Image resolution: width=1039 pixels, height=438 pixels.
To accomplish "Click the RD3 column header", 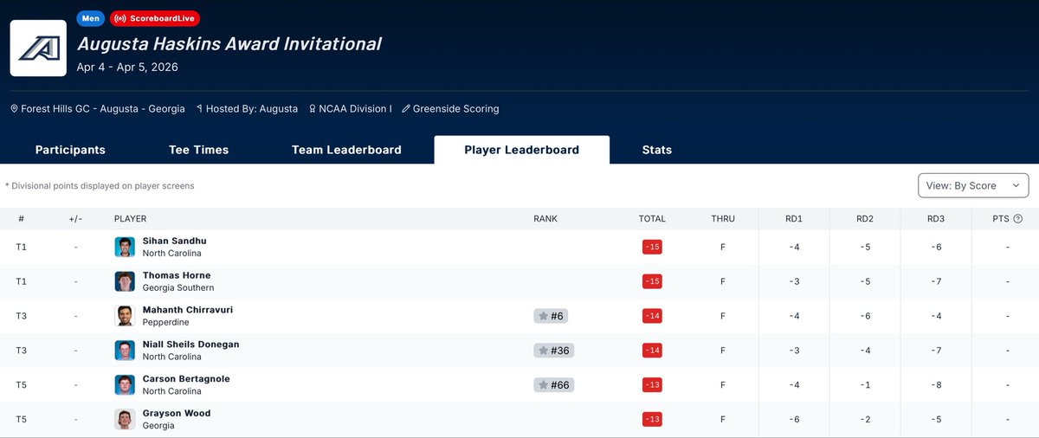I will click(x=936, y=219).
